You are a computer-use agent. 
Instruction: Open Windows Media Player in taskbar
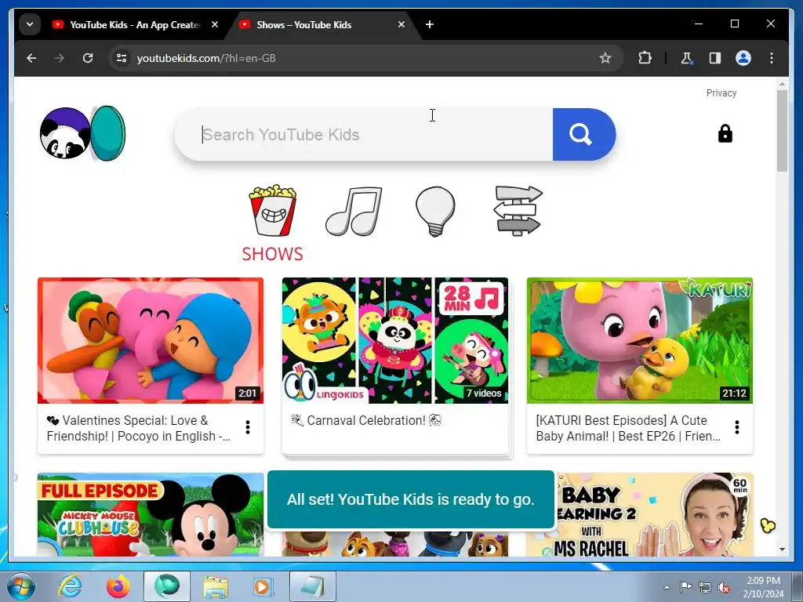[x=263, y=586]
